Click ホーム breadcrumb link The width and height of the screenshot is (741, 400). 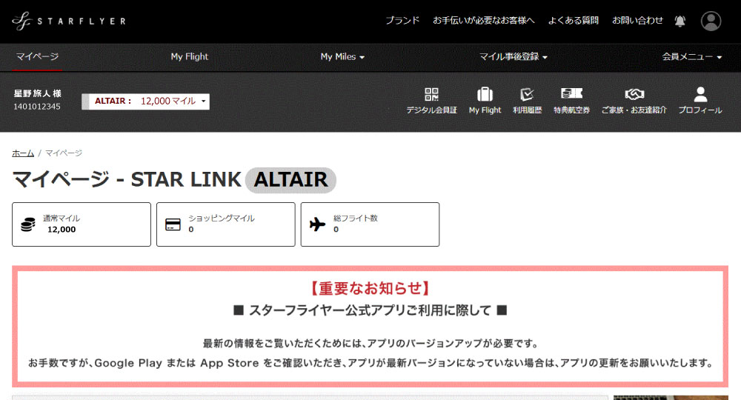coord(23,153)
